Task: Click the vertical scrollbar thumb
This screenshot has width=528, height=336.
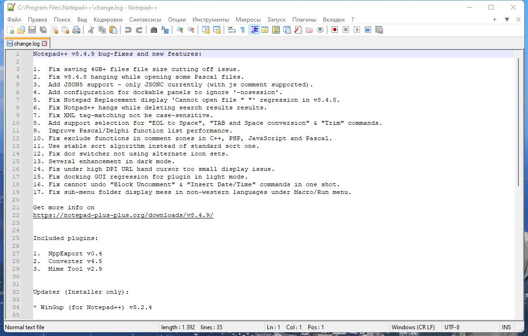Action: coord(518,123)
